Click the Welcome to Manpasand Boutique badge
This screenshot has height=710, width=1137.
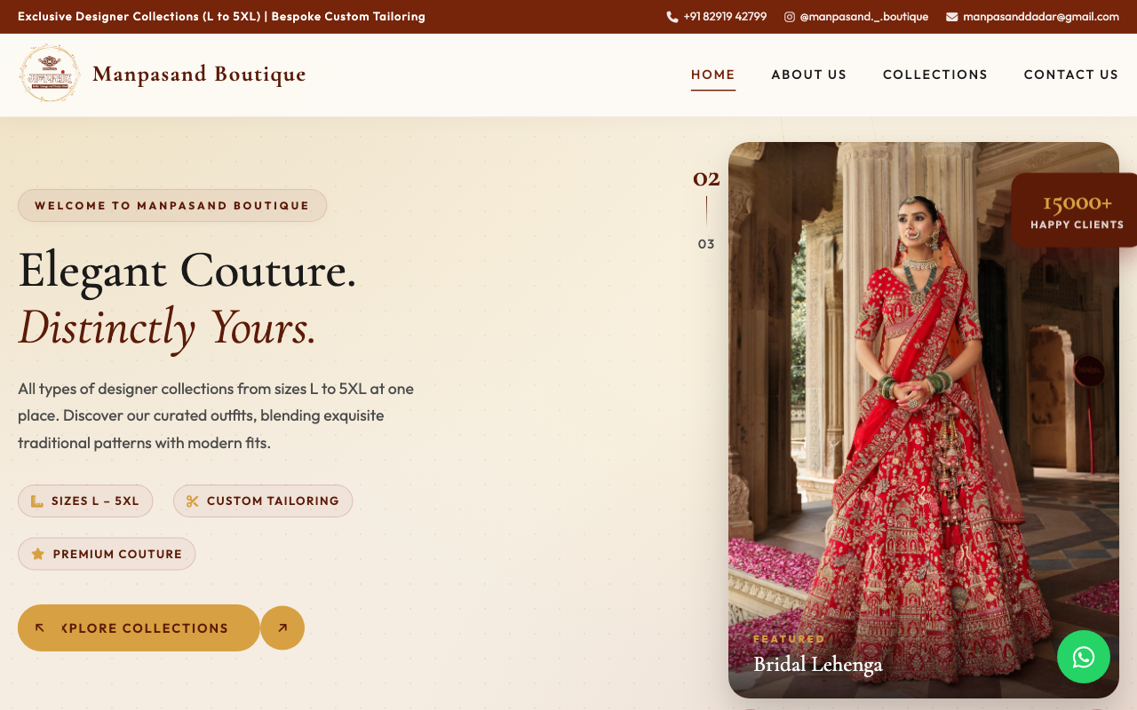[172, 205]
